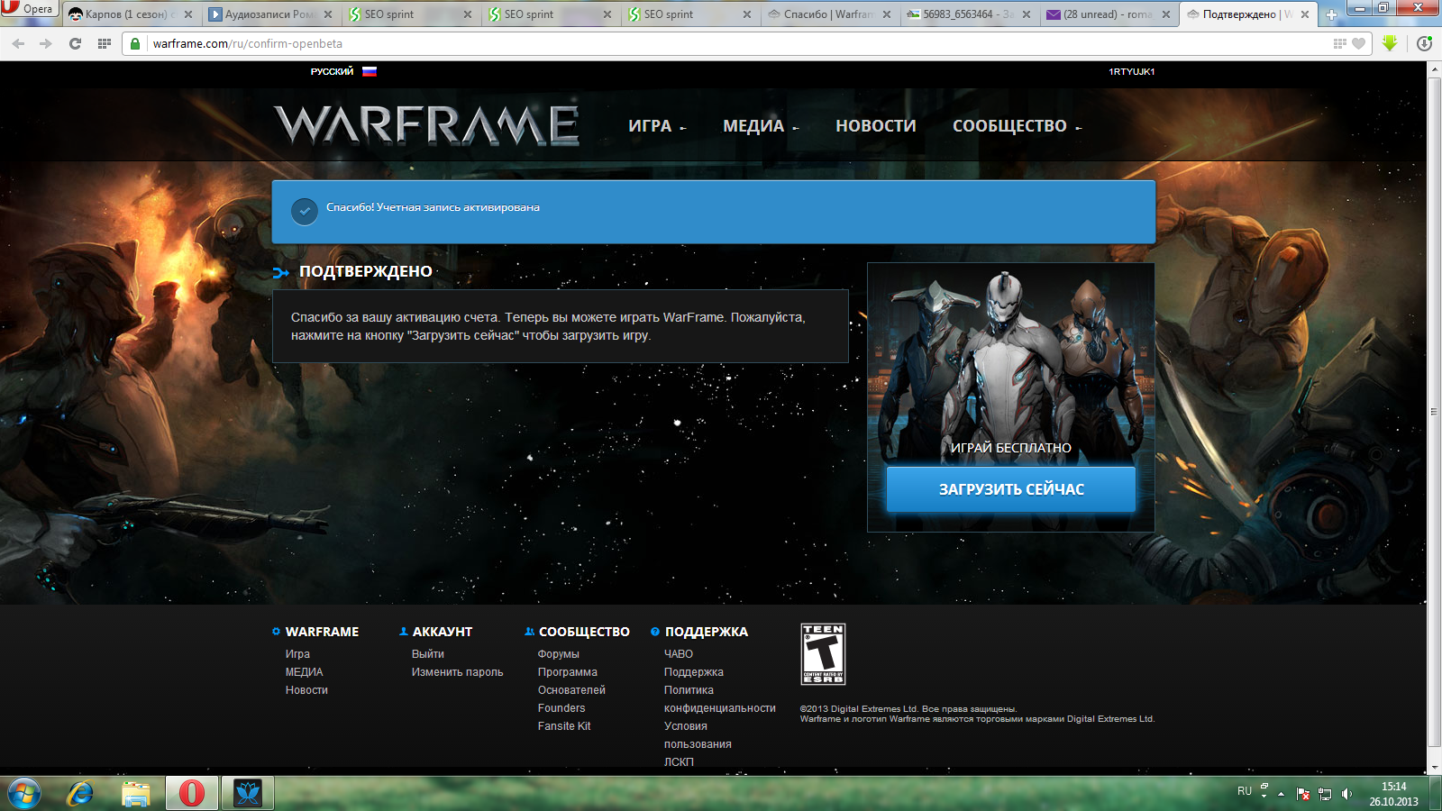
Task: Click the ЛСКП footer link
Action: coord(679,762)
